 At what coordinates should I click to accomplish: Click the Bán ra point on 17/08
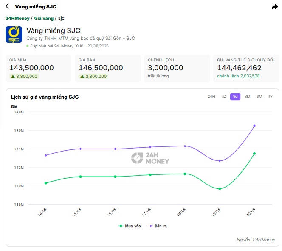[150, 147]
